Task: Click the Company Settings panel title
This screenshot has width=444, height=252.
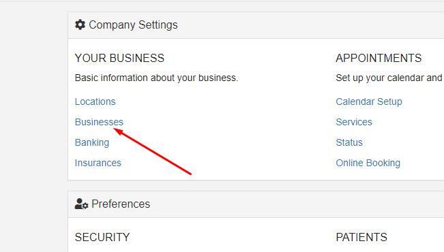Action: pos(133,25)
